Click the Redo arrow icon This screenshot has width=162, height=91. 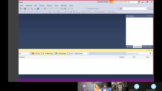56,9
